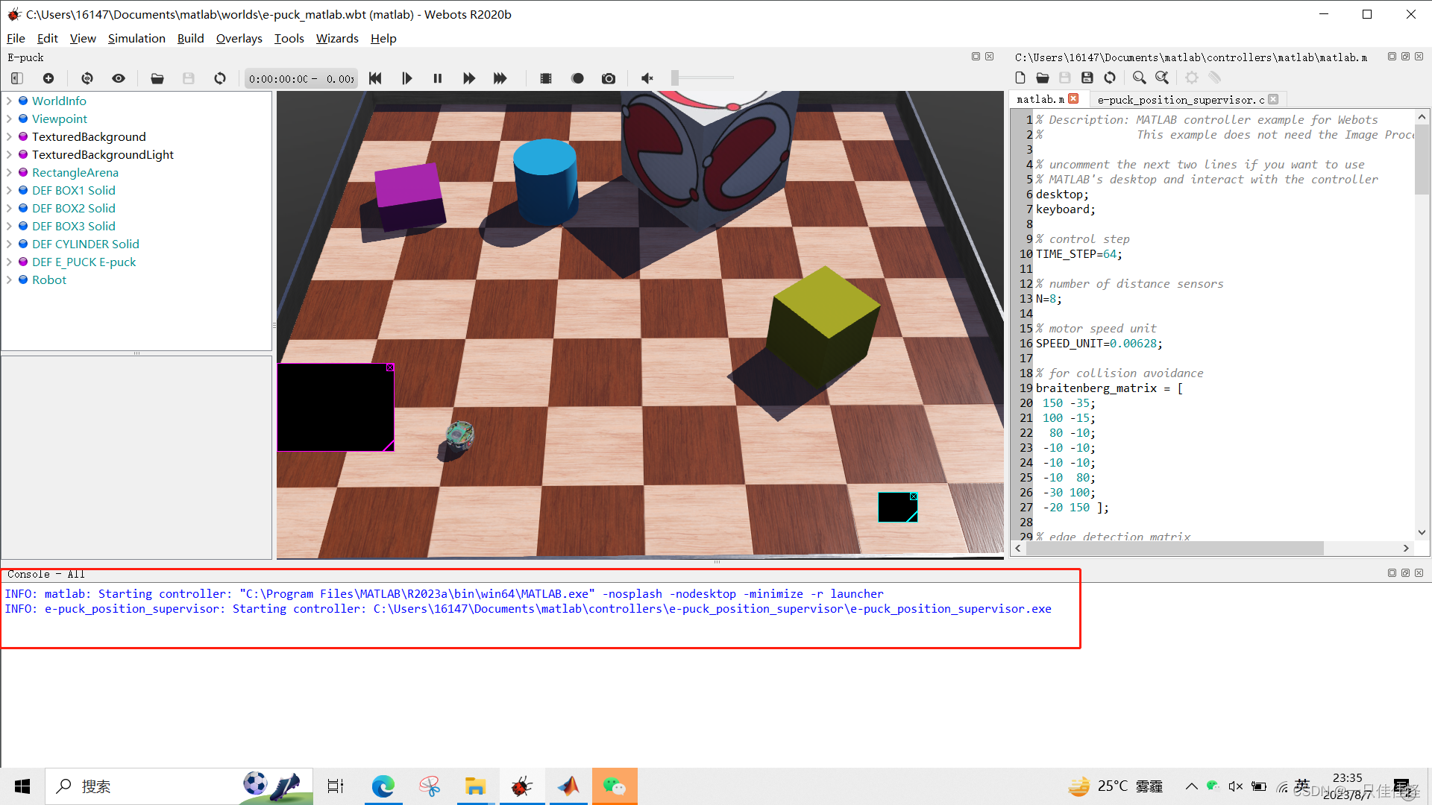Pause the simulation
The image size is (1432, 805).
click(438, 78)
